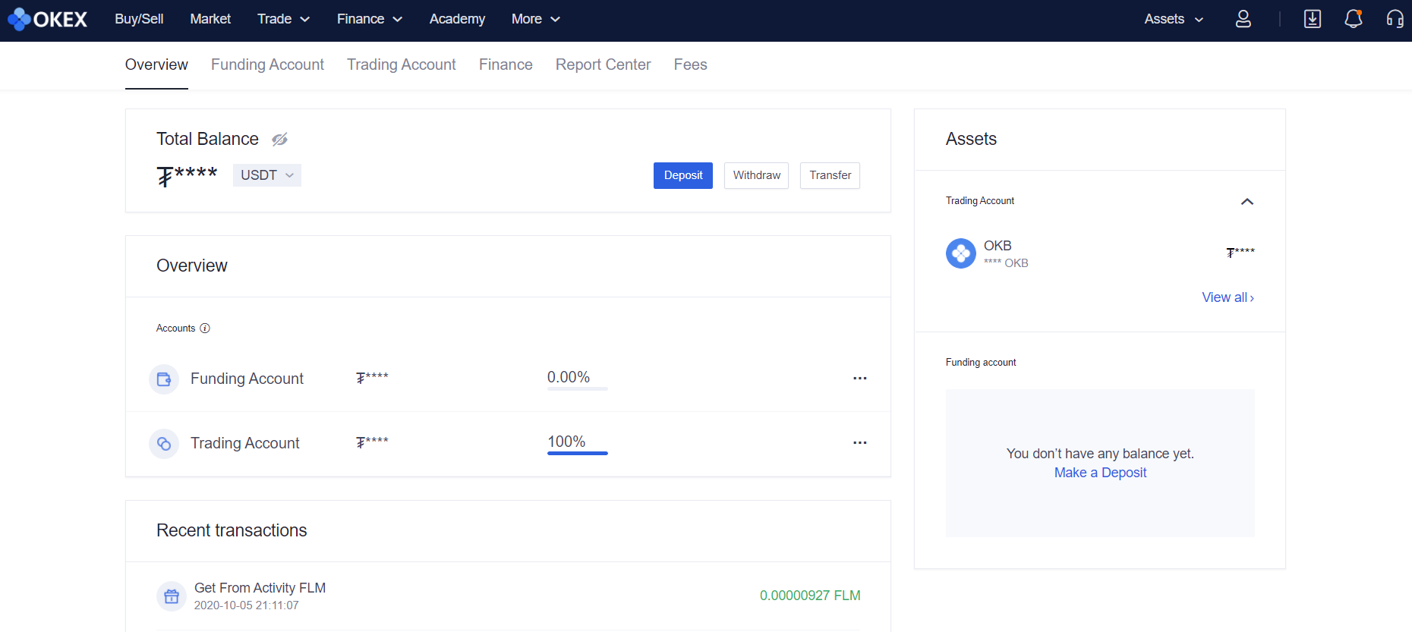Image resolution: width=1412 pixels, height=632 pixels.
Task: Open the app download icon
Action: [x=1313, y=19]
